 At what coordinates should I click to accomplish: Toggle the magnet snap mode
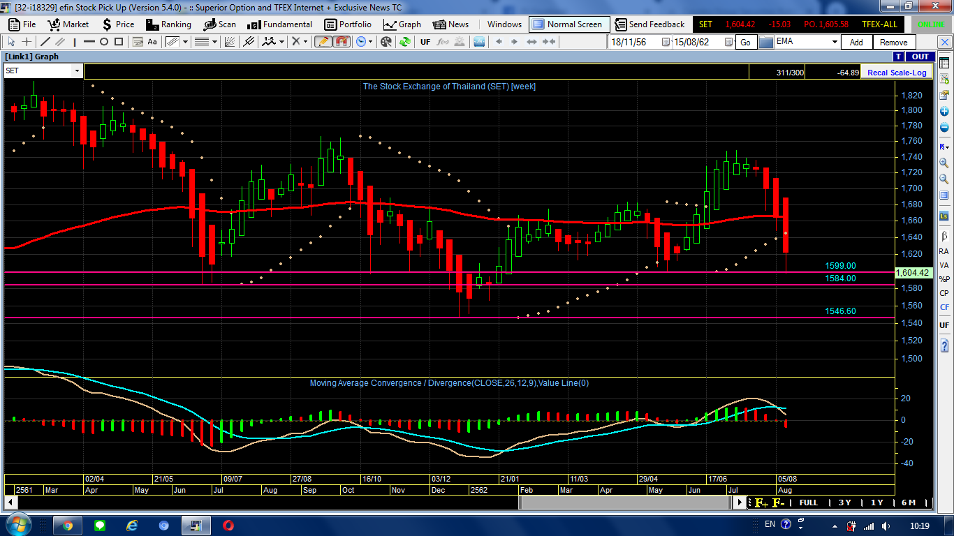click(342, 42)
